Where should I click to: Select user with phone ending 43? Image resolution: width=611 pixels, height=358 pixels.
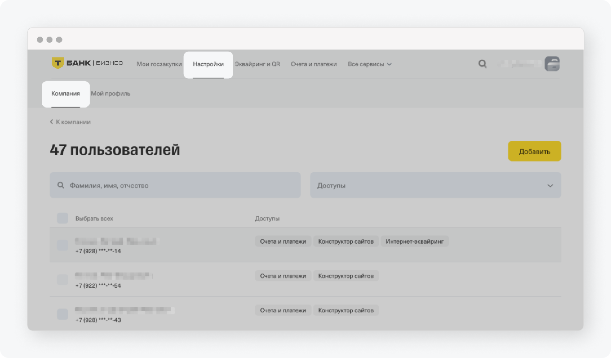pyautogui.click(x=63, y=314)
